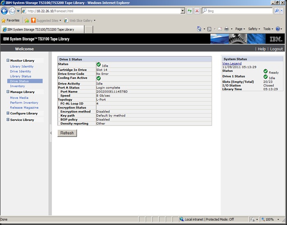Expand Configure Library tree section
Image resolution: width=287 pixels, height=225 pixels.
(x=8, y=113)
